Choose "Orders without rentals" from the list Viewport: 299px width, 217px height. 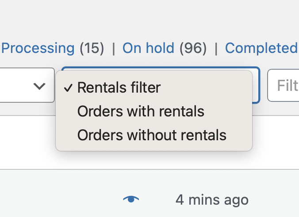pyautogui.click(x=152, y=135)
